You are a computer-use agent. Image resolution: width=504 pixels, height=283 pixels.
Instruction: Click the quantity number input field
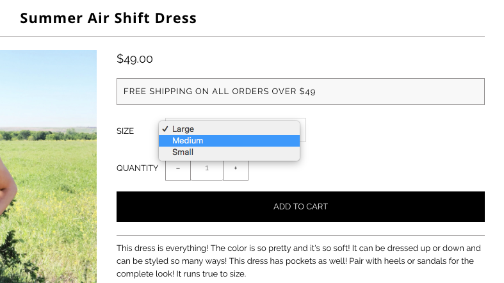click(x=207, y=168)
